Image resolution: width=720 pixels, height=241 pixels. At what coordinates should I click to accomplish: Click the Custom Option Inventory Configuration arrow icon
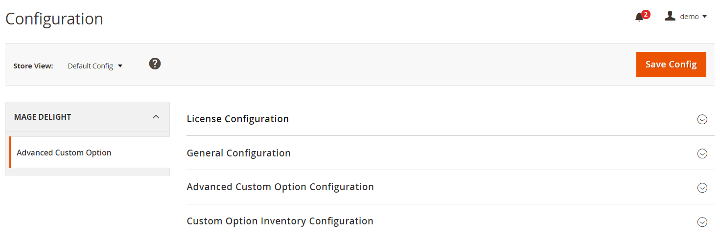pos(702,222)
